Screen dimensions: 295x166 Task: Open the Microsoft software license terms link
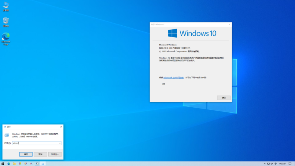pos(173,78)
